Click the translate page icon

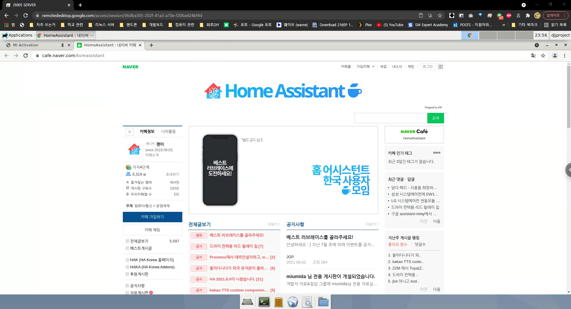pyautogui.click(x=534, y=56)
